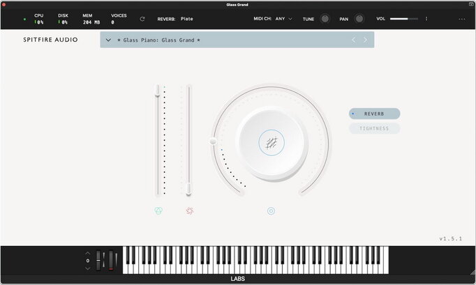Open the MIDI CH ANY dropdown
The height and width of the screenshot is (285, 476).
tap(284, 19)
